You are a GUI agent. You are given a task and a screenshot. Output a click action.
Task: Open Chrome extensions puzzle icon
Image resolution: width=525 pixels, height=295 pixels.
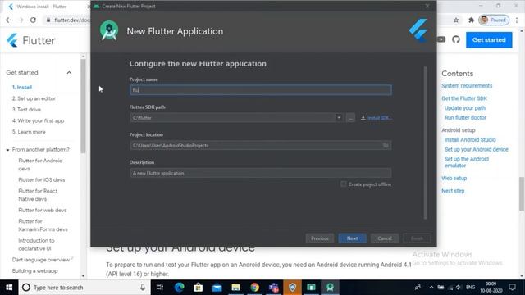(472, 20)
